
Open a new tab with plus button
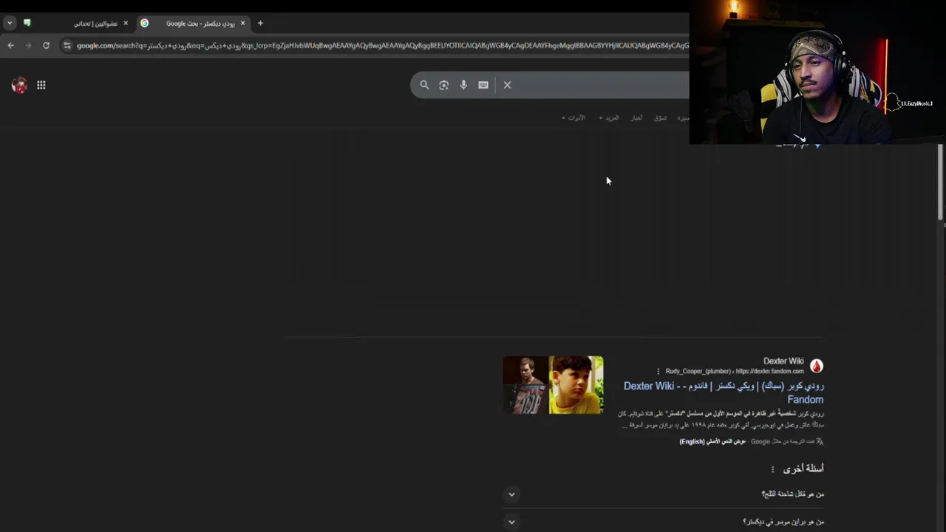click(x=260, y=23)
